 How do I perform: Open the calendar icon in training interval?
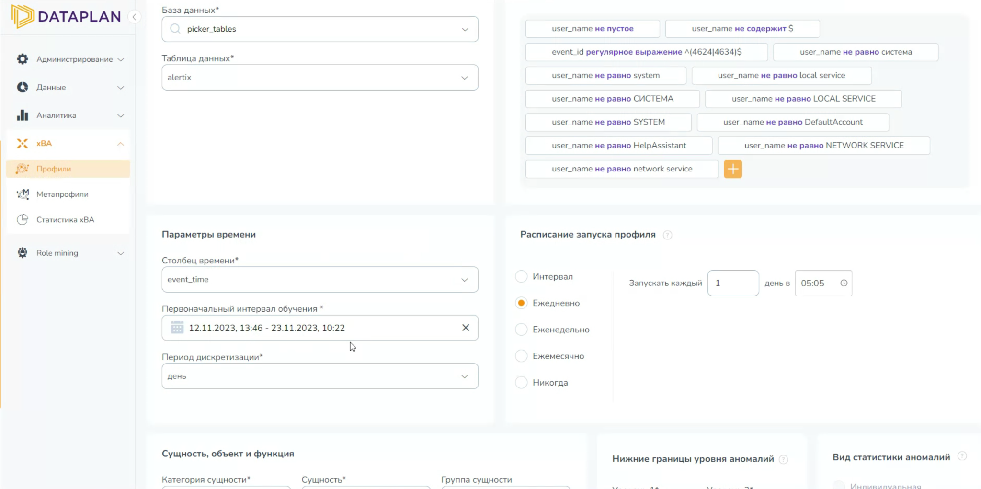tap(177, 328)
